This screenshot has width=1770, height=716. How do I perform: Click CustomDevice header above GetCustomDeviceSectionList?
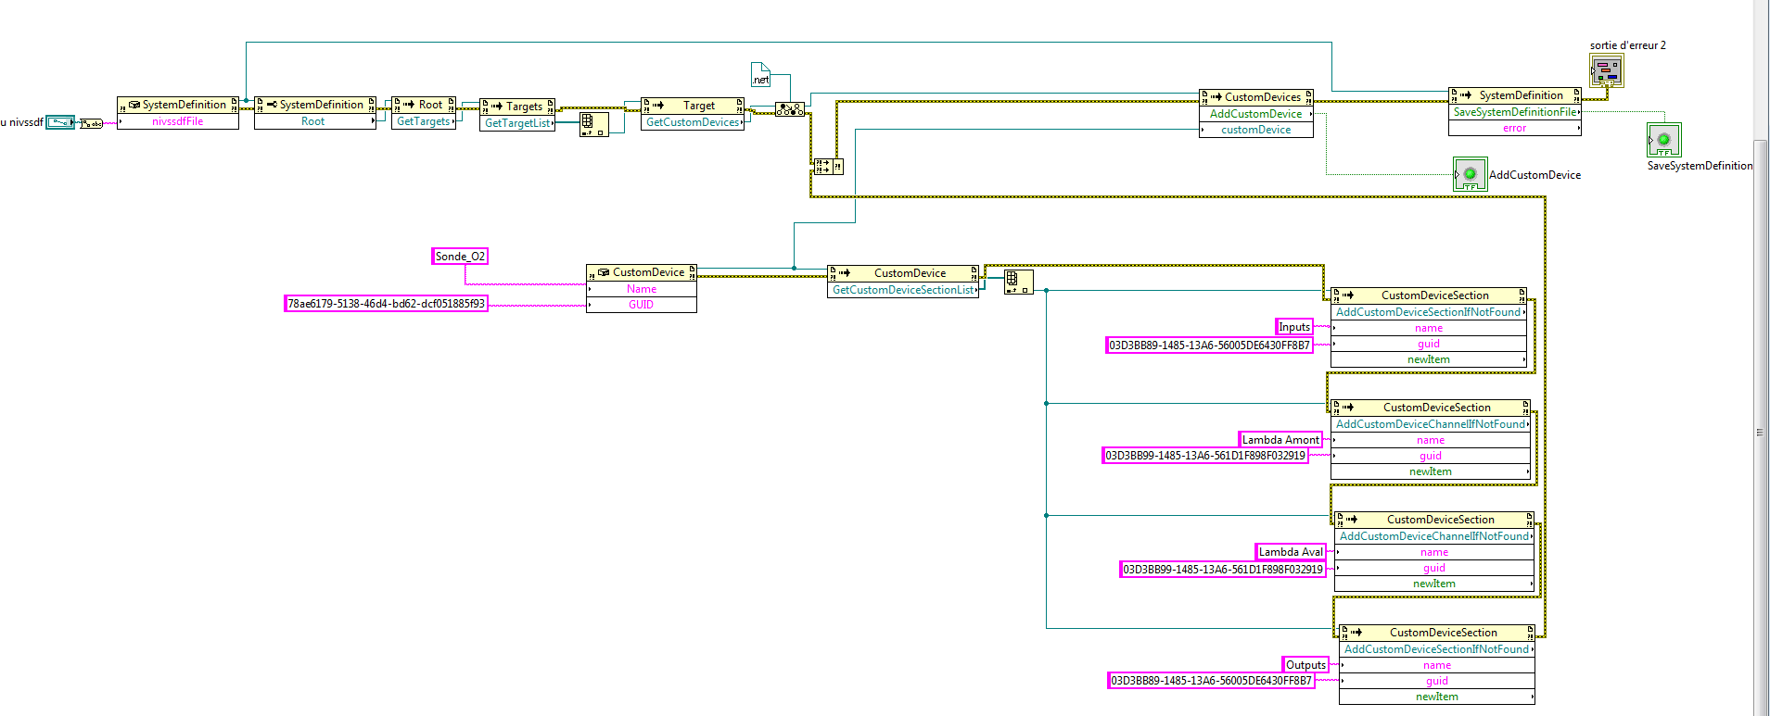[903, 273]
